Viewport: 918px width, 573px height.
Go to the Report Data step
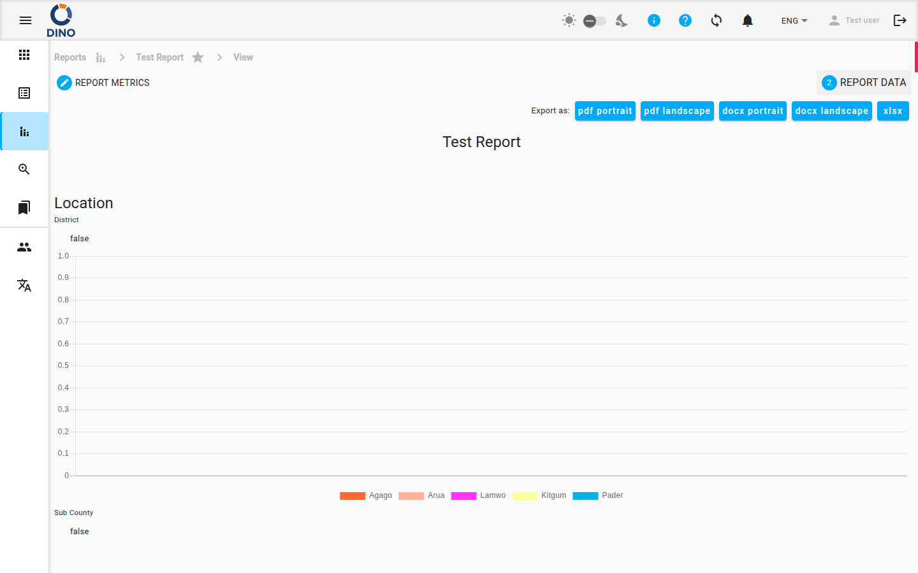(x=864, y=83)
